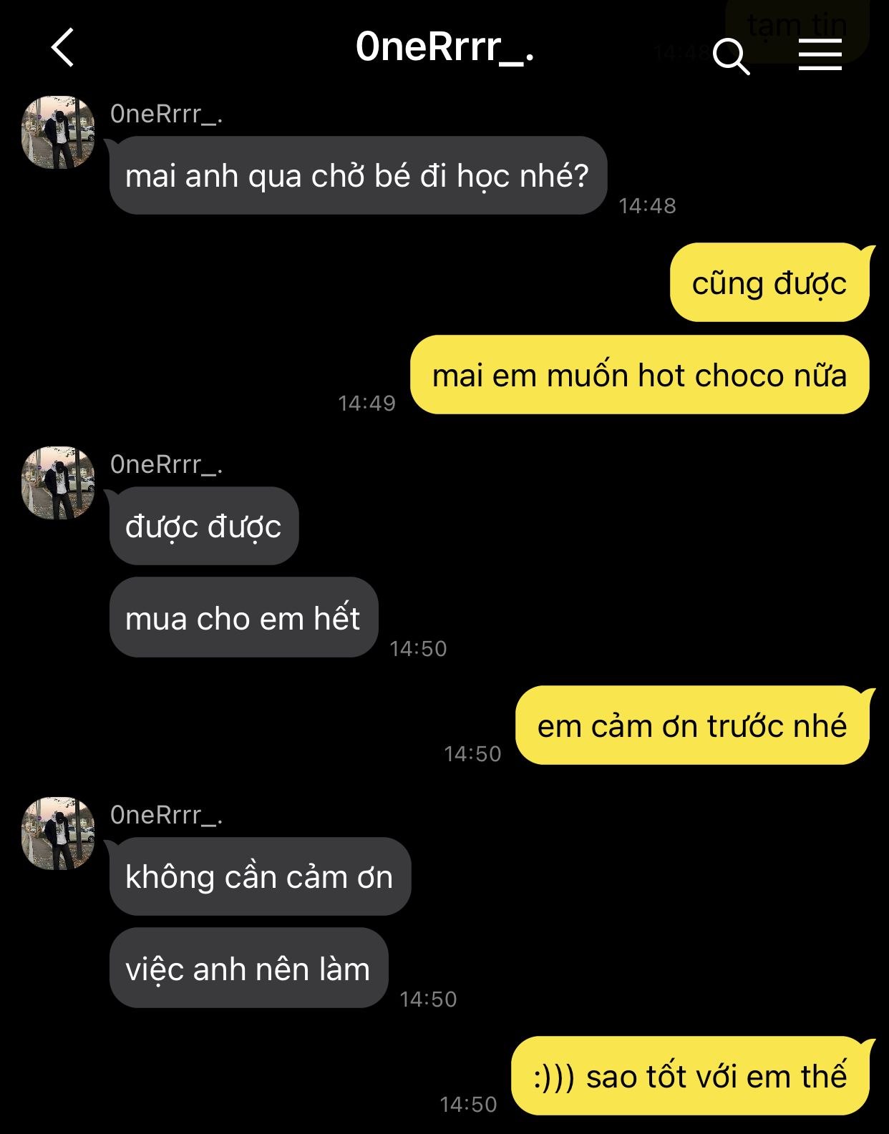
Task: Select message 'mai anh qua chở bé đi học nhé?'
Action: tap(358, 175)
